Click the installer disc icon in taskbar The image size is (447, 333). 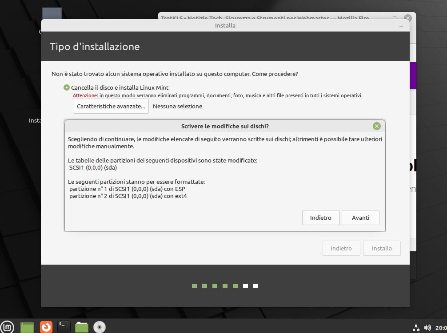pyautogui.click(x=99, y=327)
